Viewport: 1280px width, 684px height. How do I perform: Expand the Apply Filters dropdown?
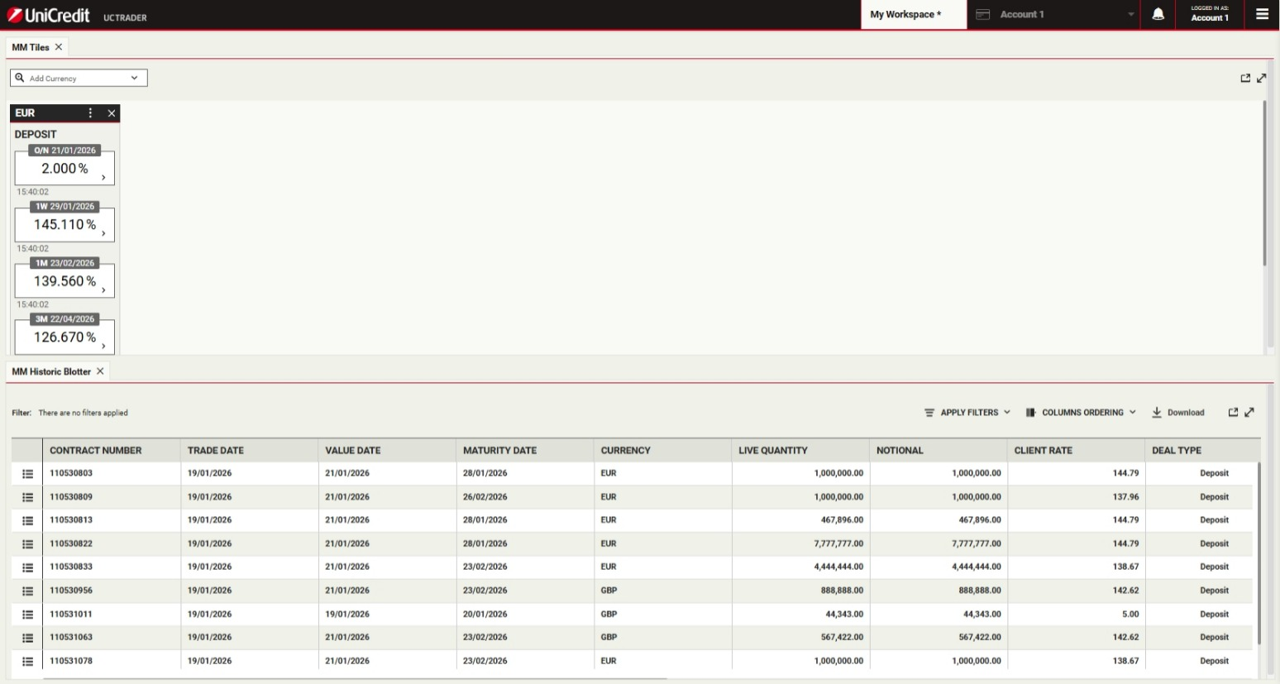967,413
